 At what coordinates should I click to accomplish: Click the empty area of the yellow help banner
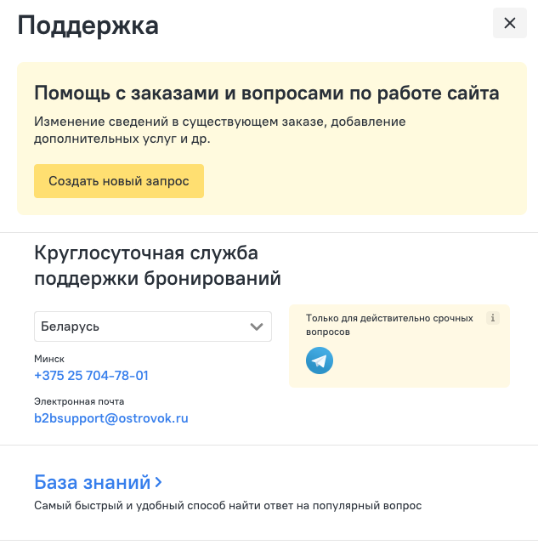pos(365,181)
